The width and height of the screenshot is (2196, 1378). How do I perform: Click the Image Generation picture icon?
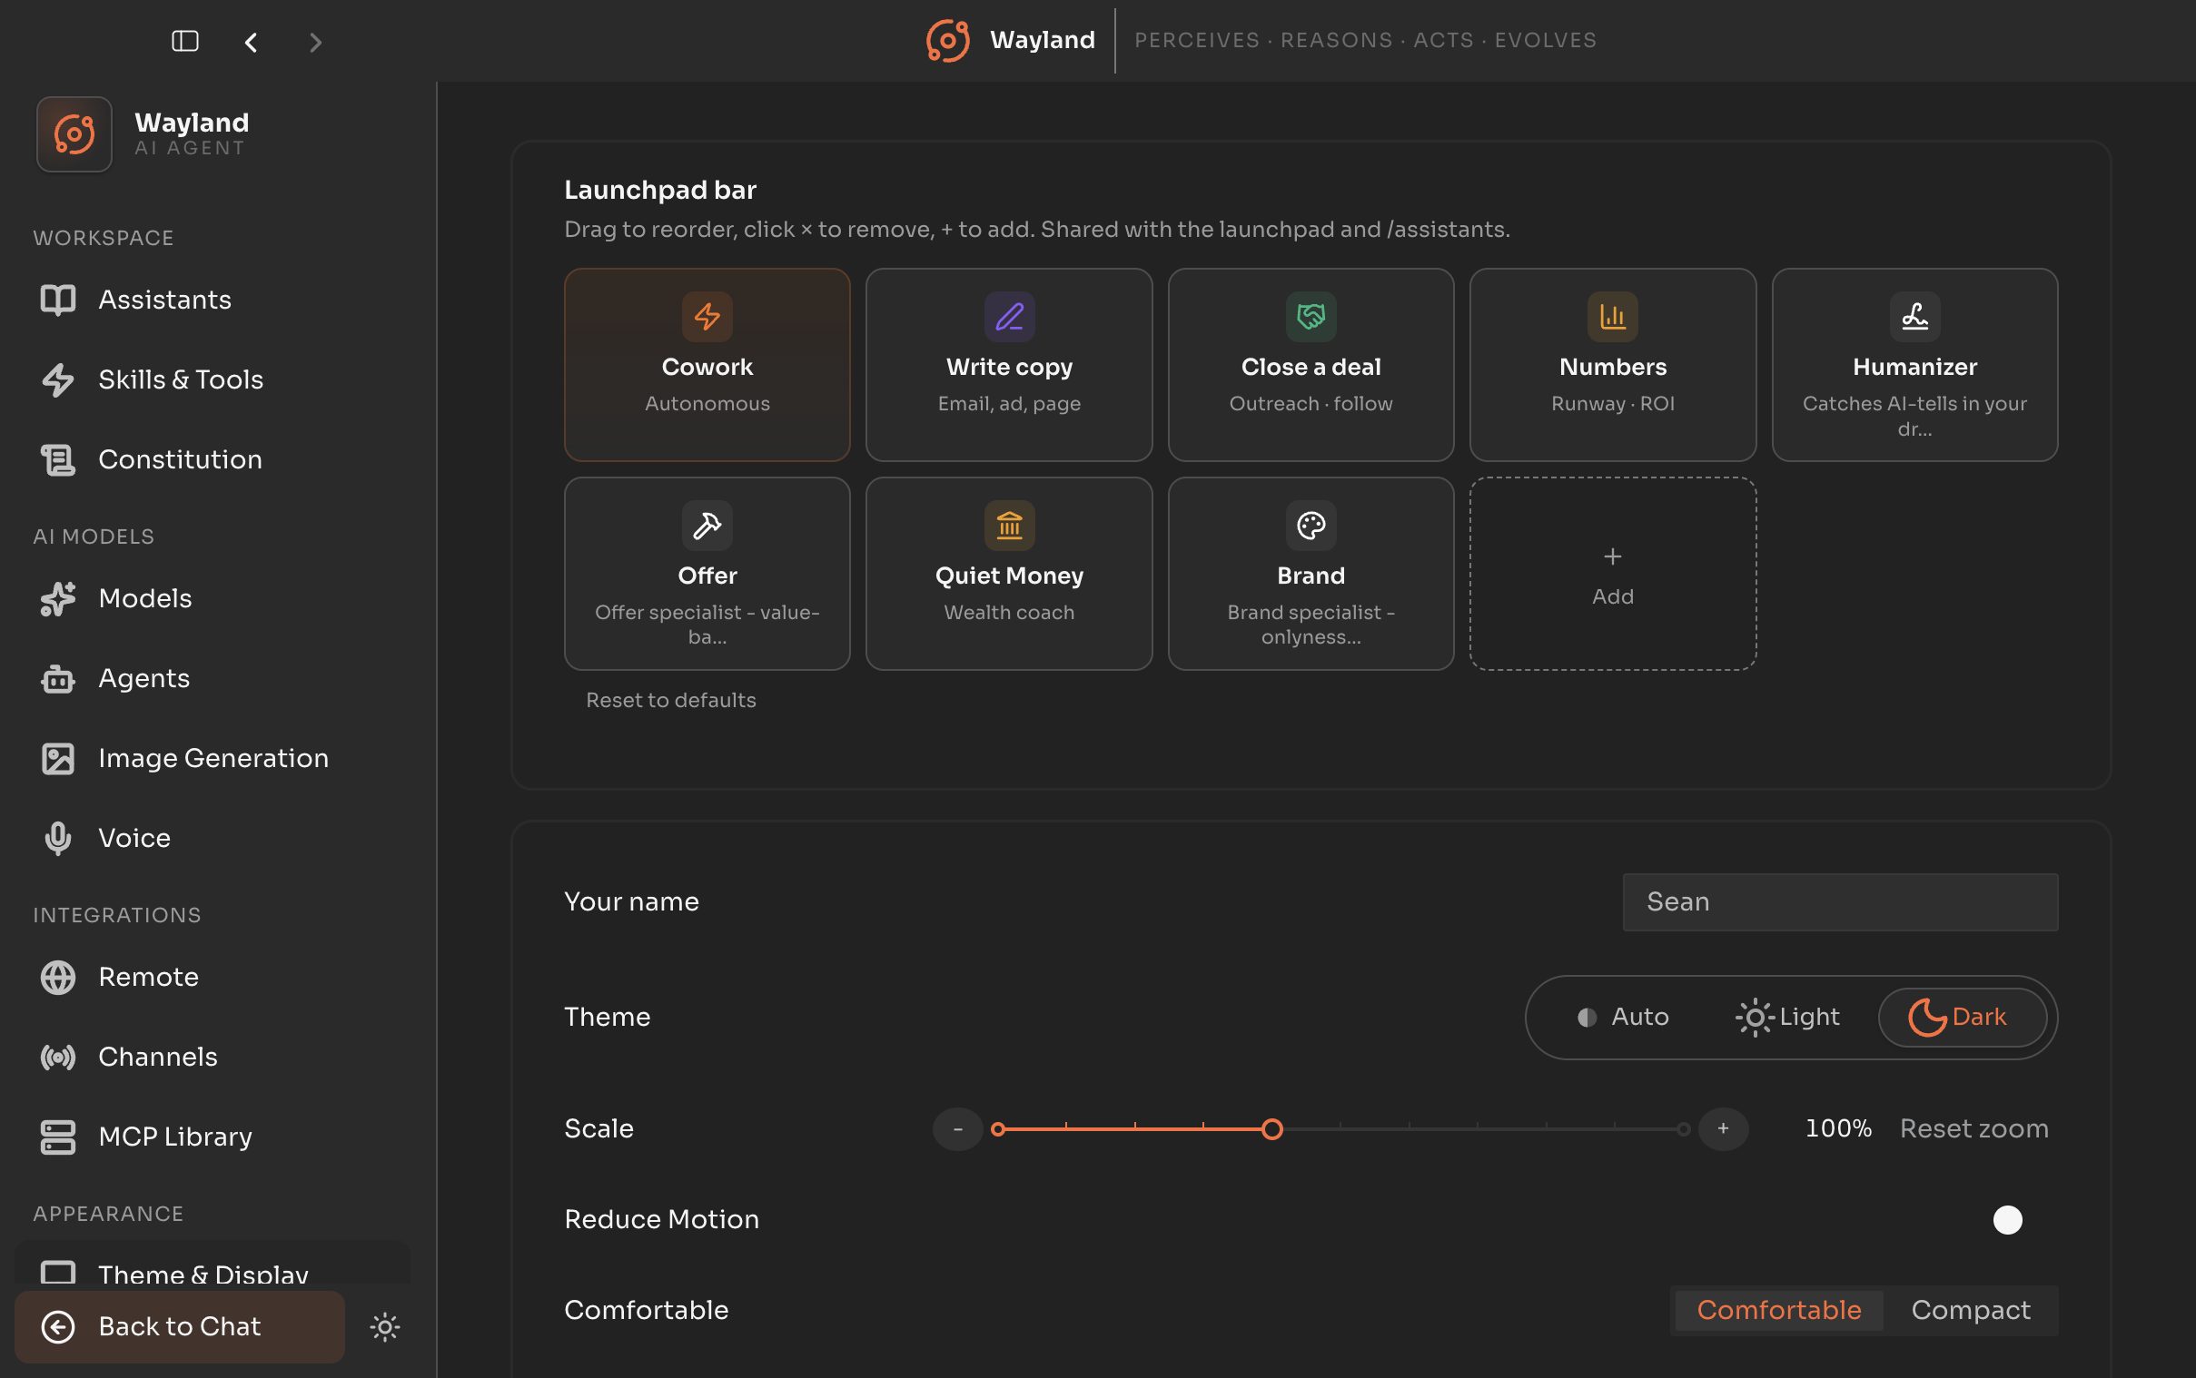tap(58, 758)
